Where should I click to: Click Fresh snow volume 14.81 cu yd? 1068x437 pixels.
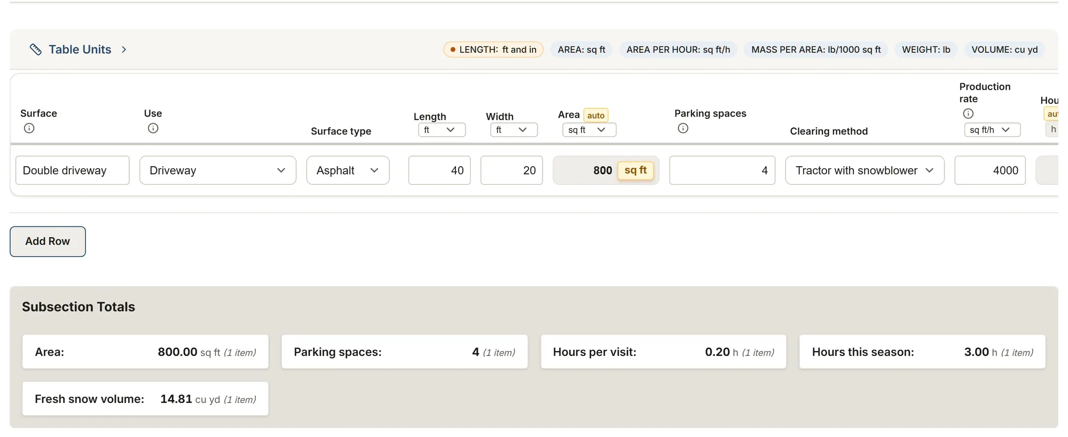(x=145, y=399)
